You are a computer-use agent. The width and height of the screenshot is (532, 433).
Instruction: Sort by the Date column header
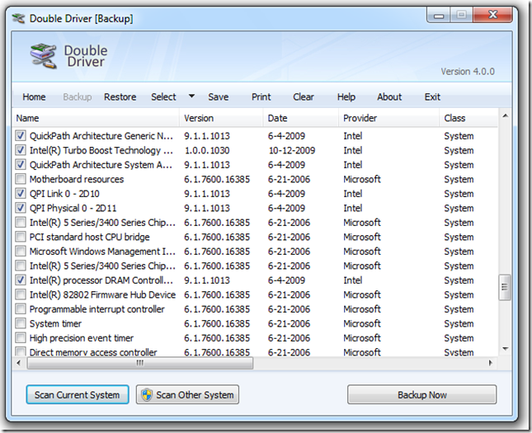[301, 118]
